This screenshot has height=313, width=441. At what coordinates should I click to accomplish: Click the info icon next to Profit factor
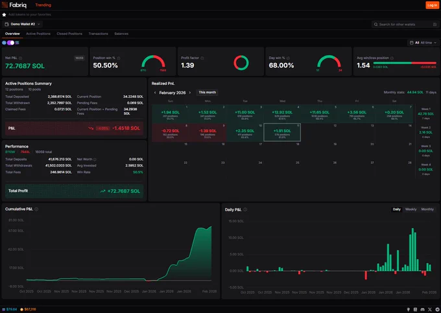click(202, 58)
